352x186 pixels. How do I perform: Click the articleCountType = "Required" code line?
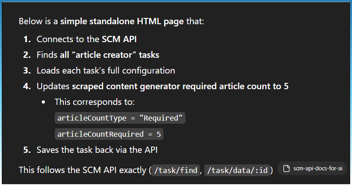tap(120, 118)
